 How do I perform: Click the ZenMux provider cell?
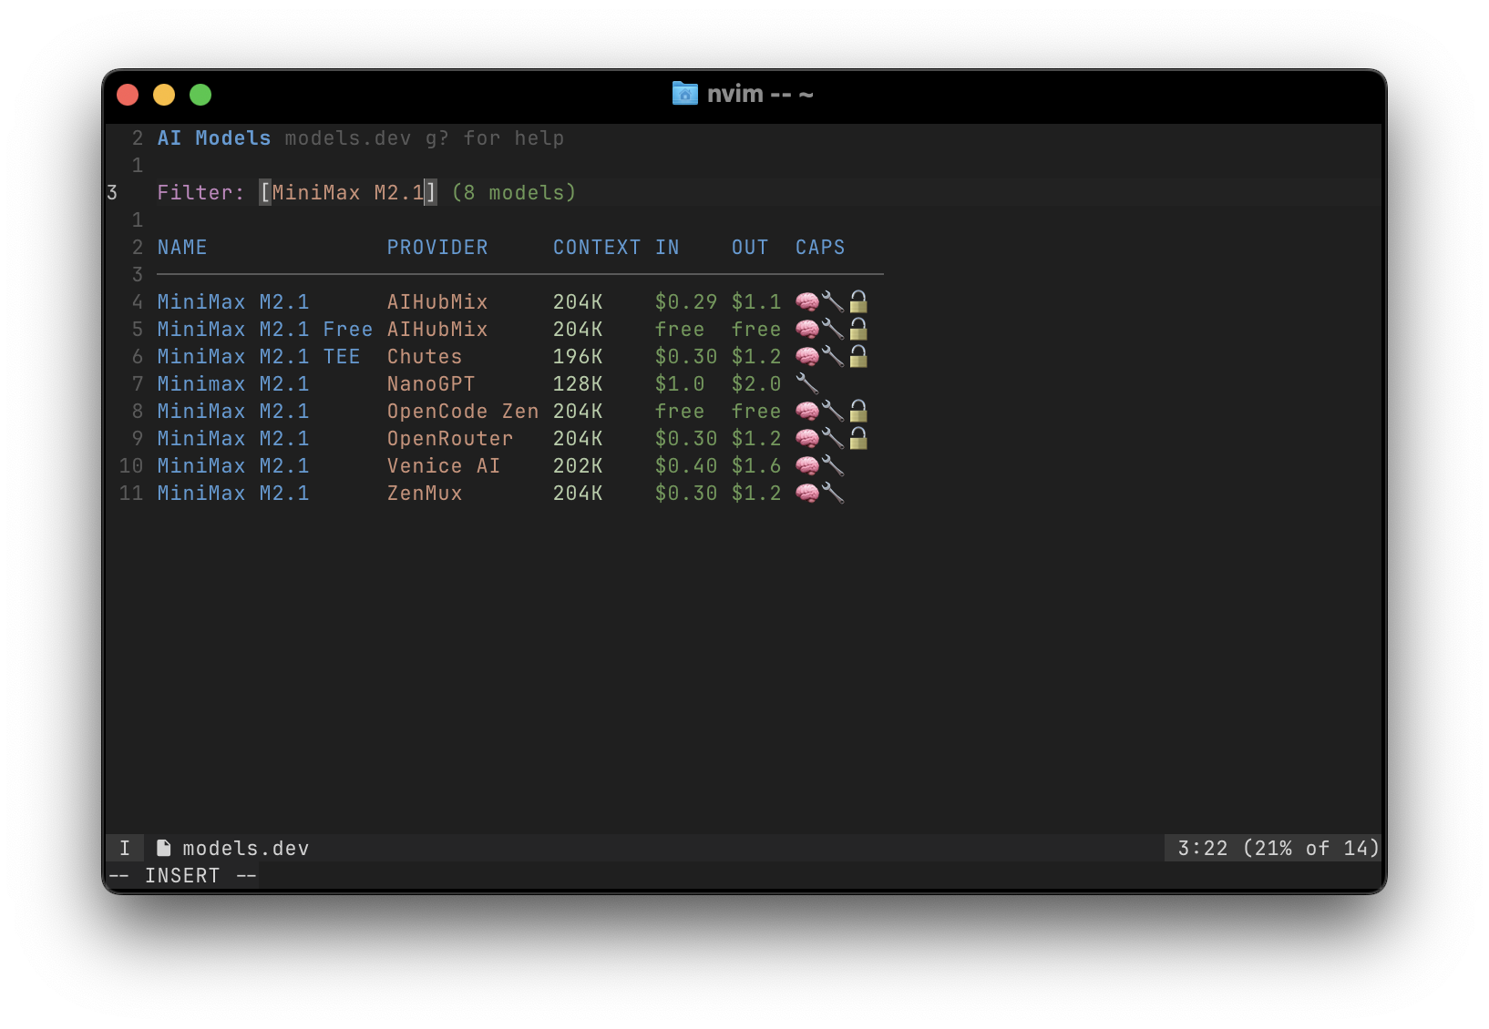pos(425,493)
